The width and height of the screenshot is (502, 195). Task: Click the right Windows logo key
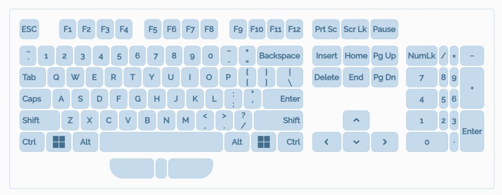pyautogui.click(x=264, y=142)
